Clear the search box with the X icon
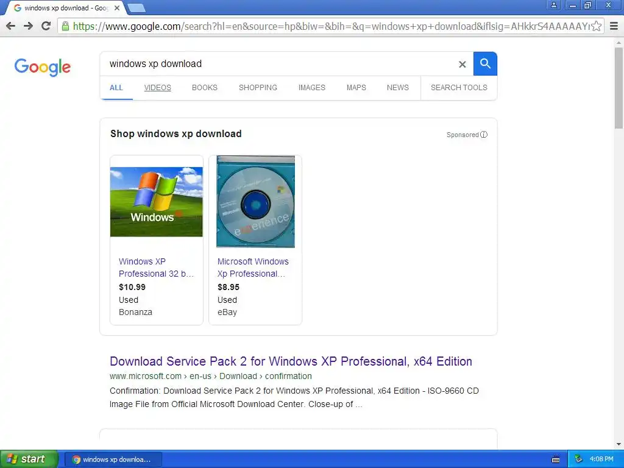This screenshot has height=468, width=624. (x=462, y=64)
